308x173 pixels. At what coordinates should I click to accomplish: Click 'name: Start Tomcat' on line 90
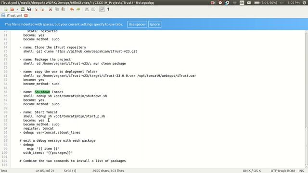pos(38,112)
